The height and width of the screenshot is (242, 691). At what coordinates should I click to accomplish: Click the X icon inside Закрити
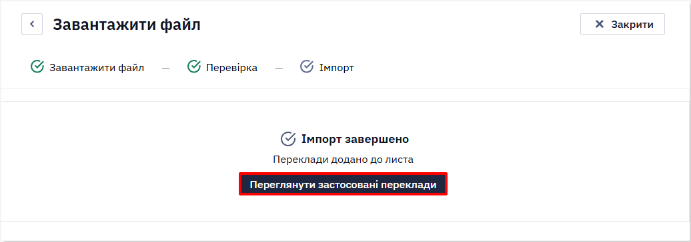tap(600, 24)
